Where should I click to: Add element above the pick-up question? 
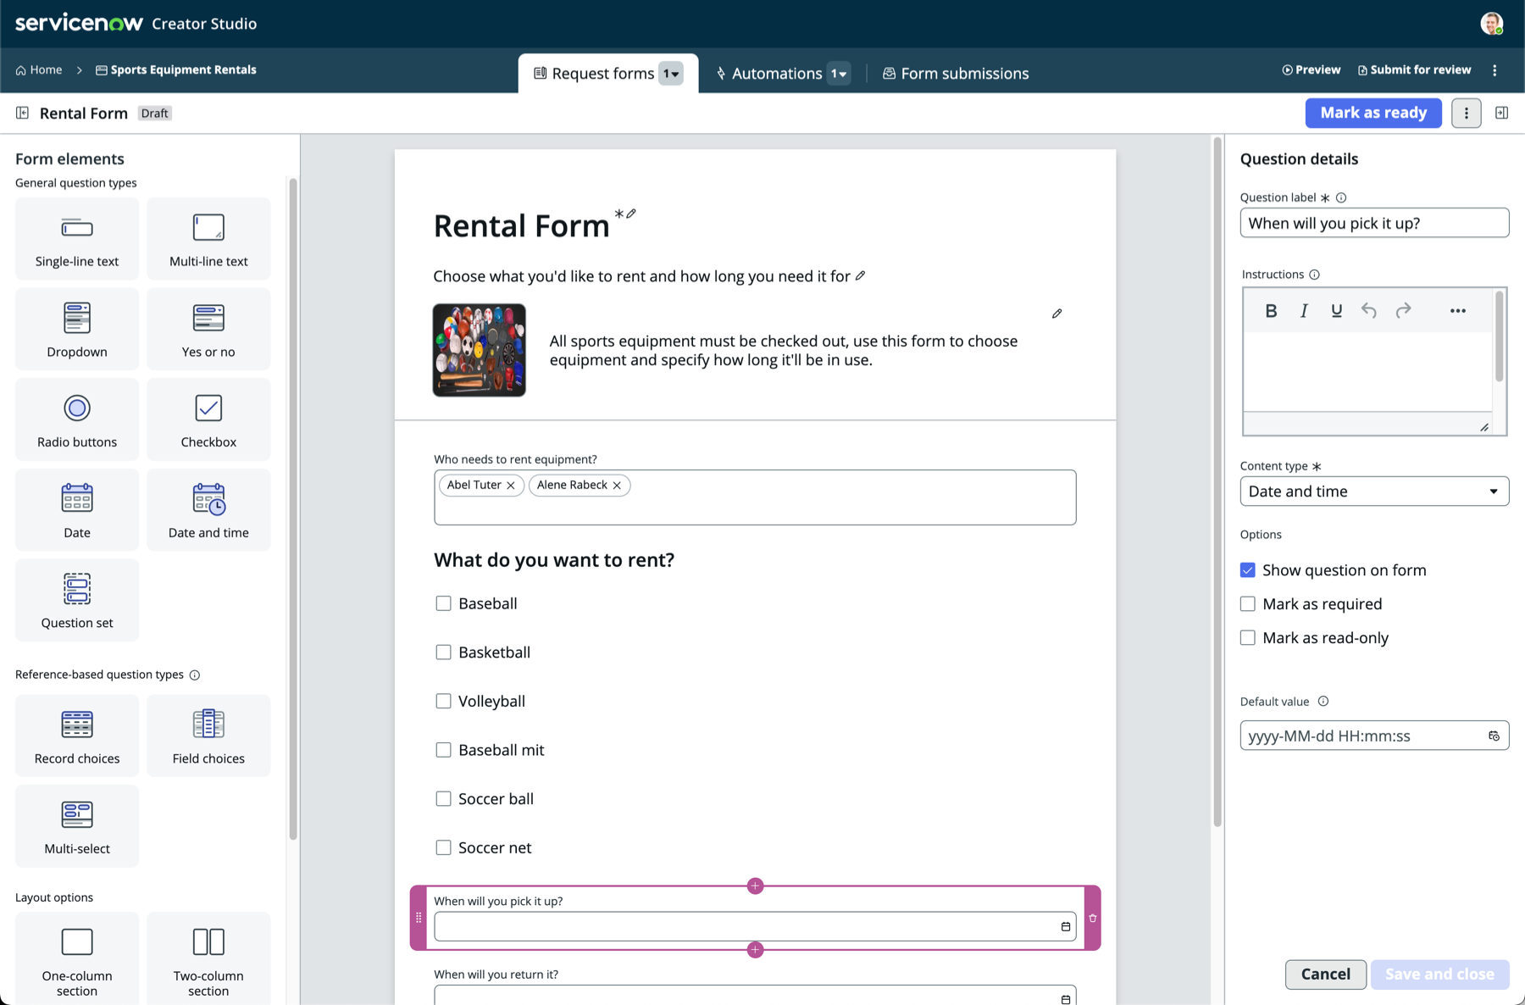755,886
